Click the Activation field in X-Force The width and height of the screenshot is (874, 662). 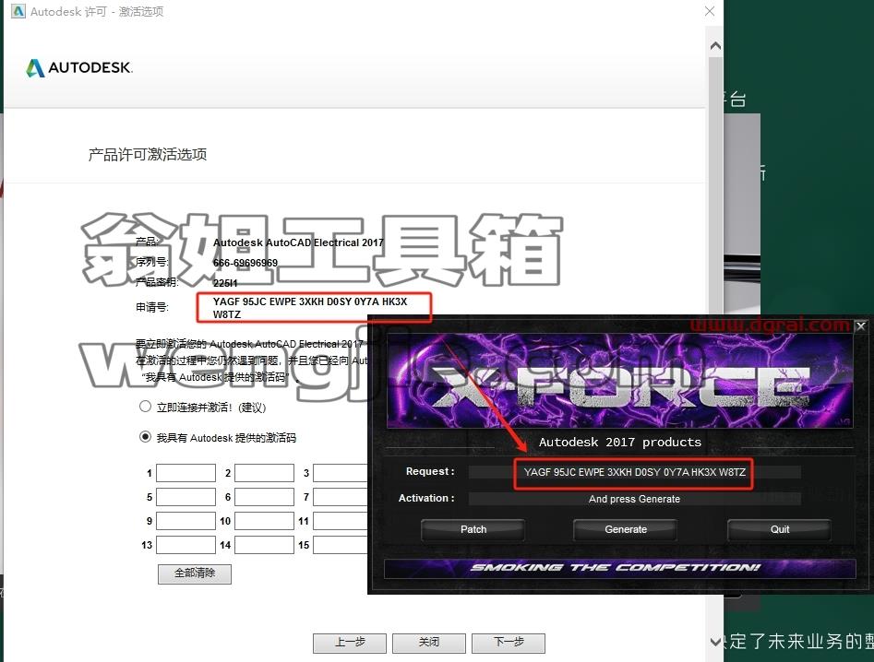coord(634,499)
